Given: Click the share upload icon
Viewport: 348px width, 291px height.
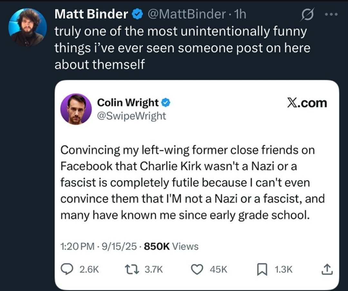Looking at the screenshot, I should pos(327,269).
